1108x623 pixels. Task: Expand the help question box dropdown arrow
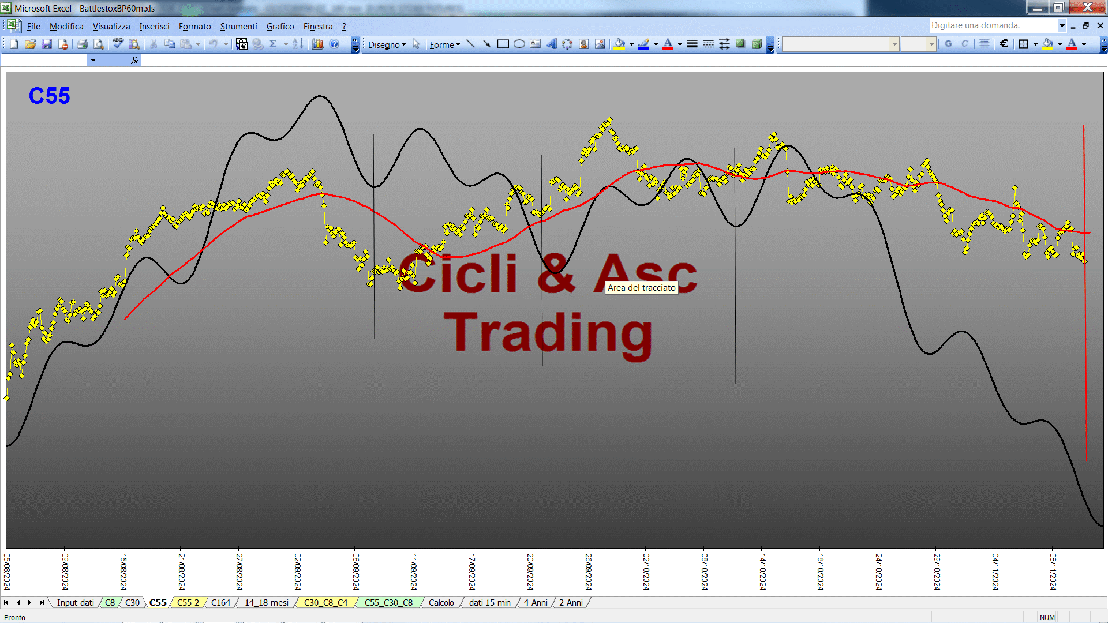point(1062,25)
